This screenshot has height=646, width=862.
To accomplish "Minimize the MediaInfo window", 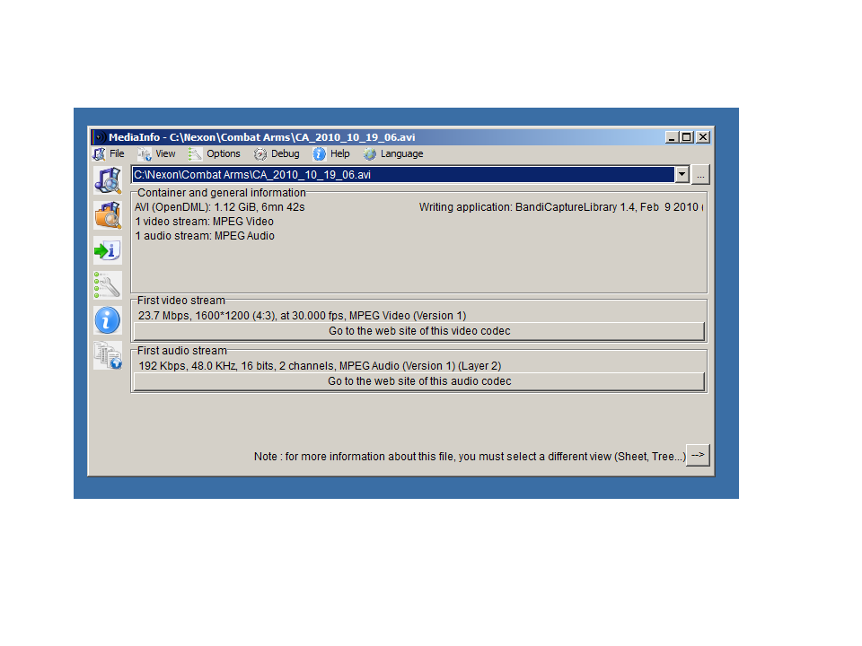I will click(672, 137).
